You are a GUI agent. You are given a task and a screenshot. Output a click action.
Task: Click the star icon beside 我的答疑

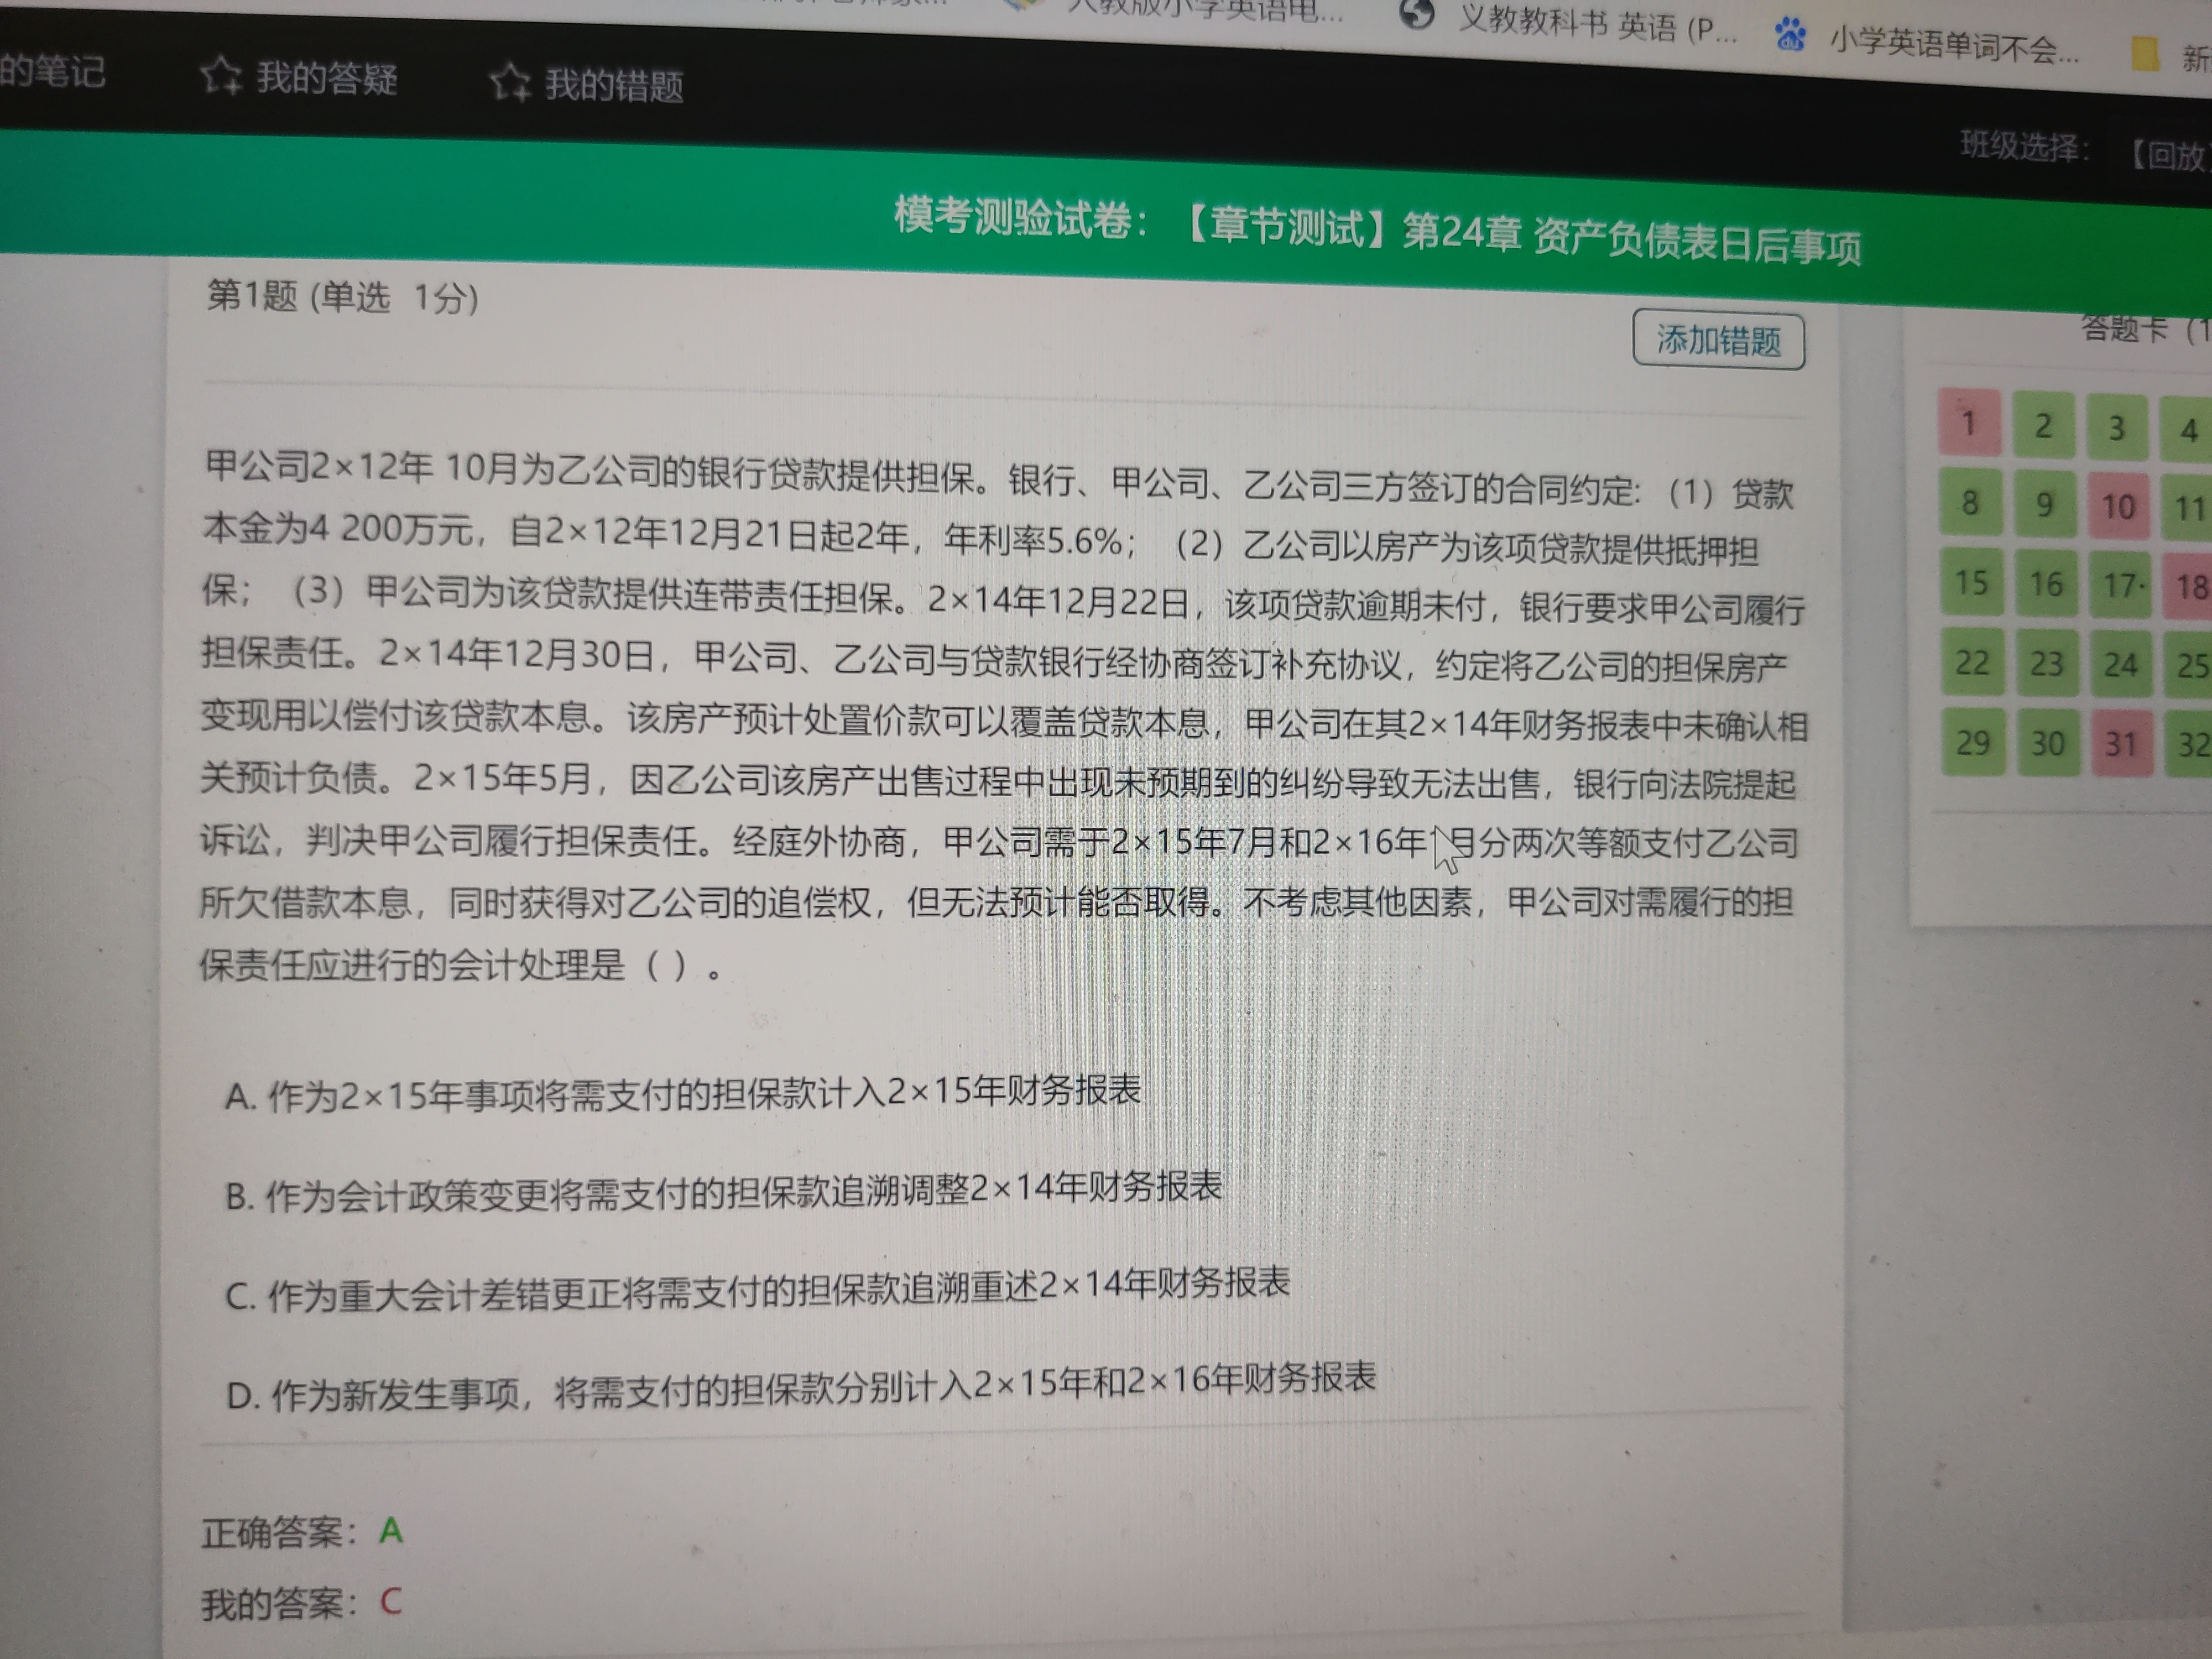(220, 76)
